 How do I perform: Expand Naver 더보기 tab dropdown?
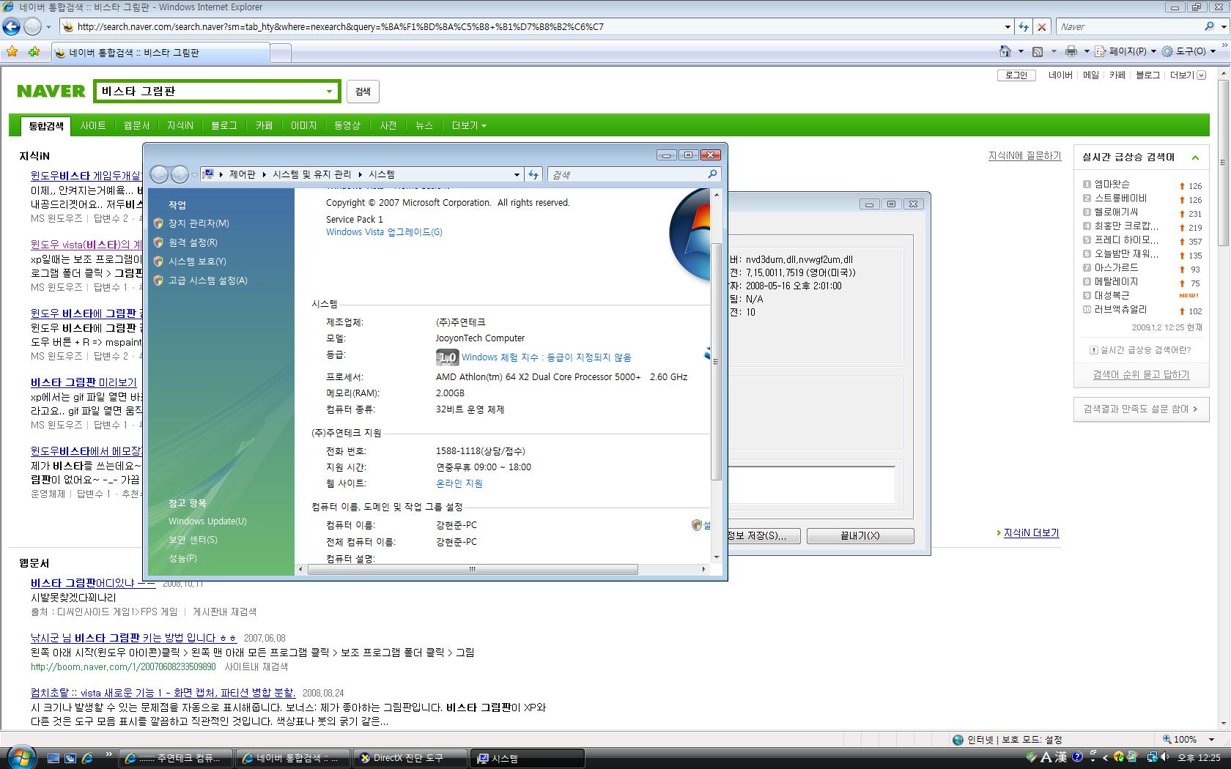[x=469, y=126]
